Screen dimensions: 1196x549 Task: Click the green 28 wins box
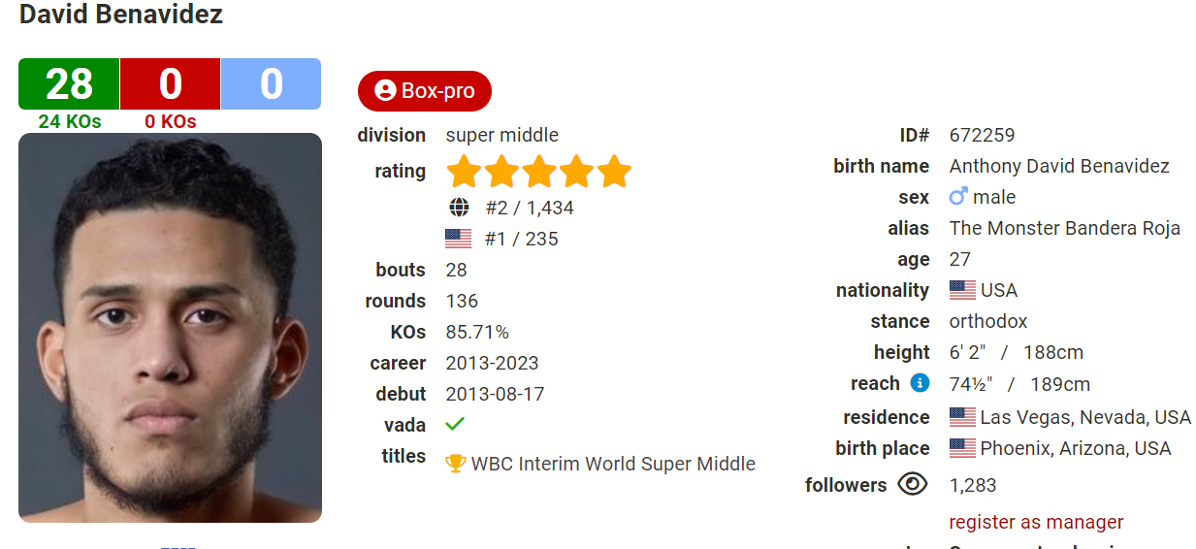coord(69,83)
